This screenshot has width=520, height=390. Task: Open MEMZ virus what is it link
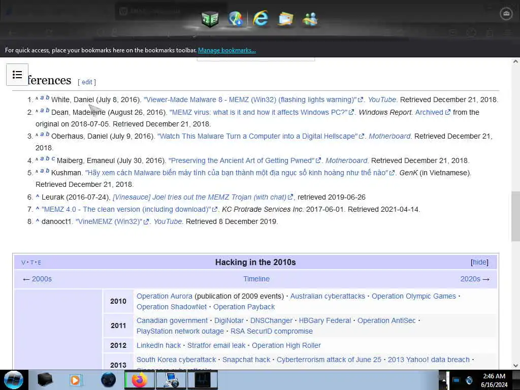coord(262,112)
